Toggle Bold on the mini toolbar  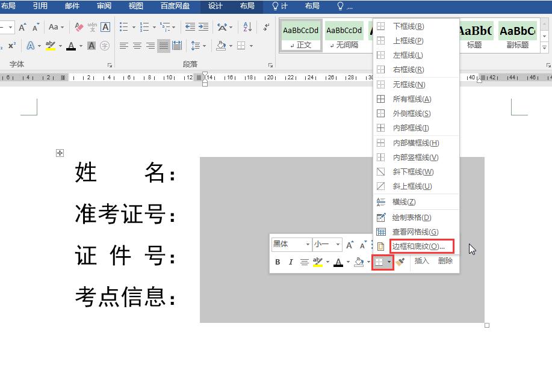(278, 262)
